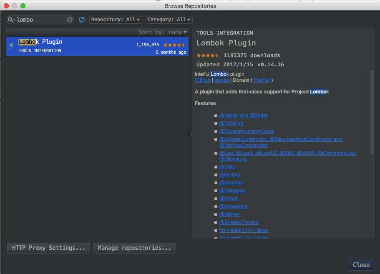Image resolution: width=380 pixels, height=274 pixels.
Task: Click the splitter handle between panels
Action: click(190, 133)
